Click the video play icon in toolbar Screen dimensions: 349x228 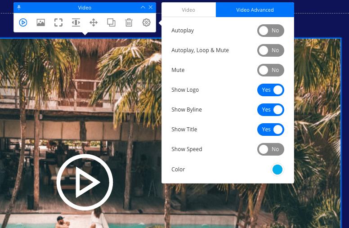[23, 22]
